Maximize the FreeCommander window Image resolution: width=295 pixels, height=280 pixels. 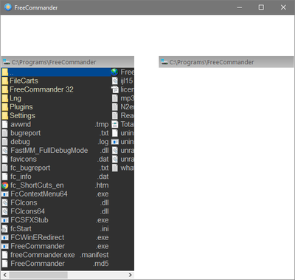pos(261,7)
